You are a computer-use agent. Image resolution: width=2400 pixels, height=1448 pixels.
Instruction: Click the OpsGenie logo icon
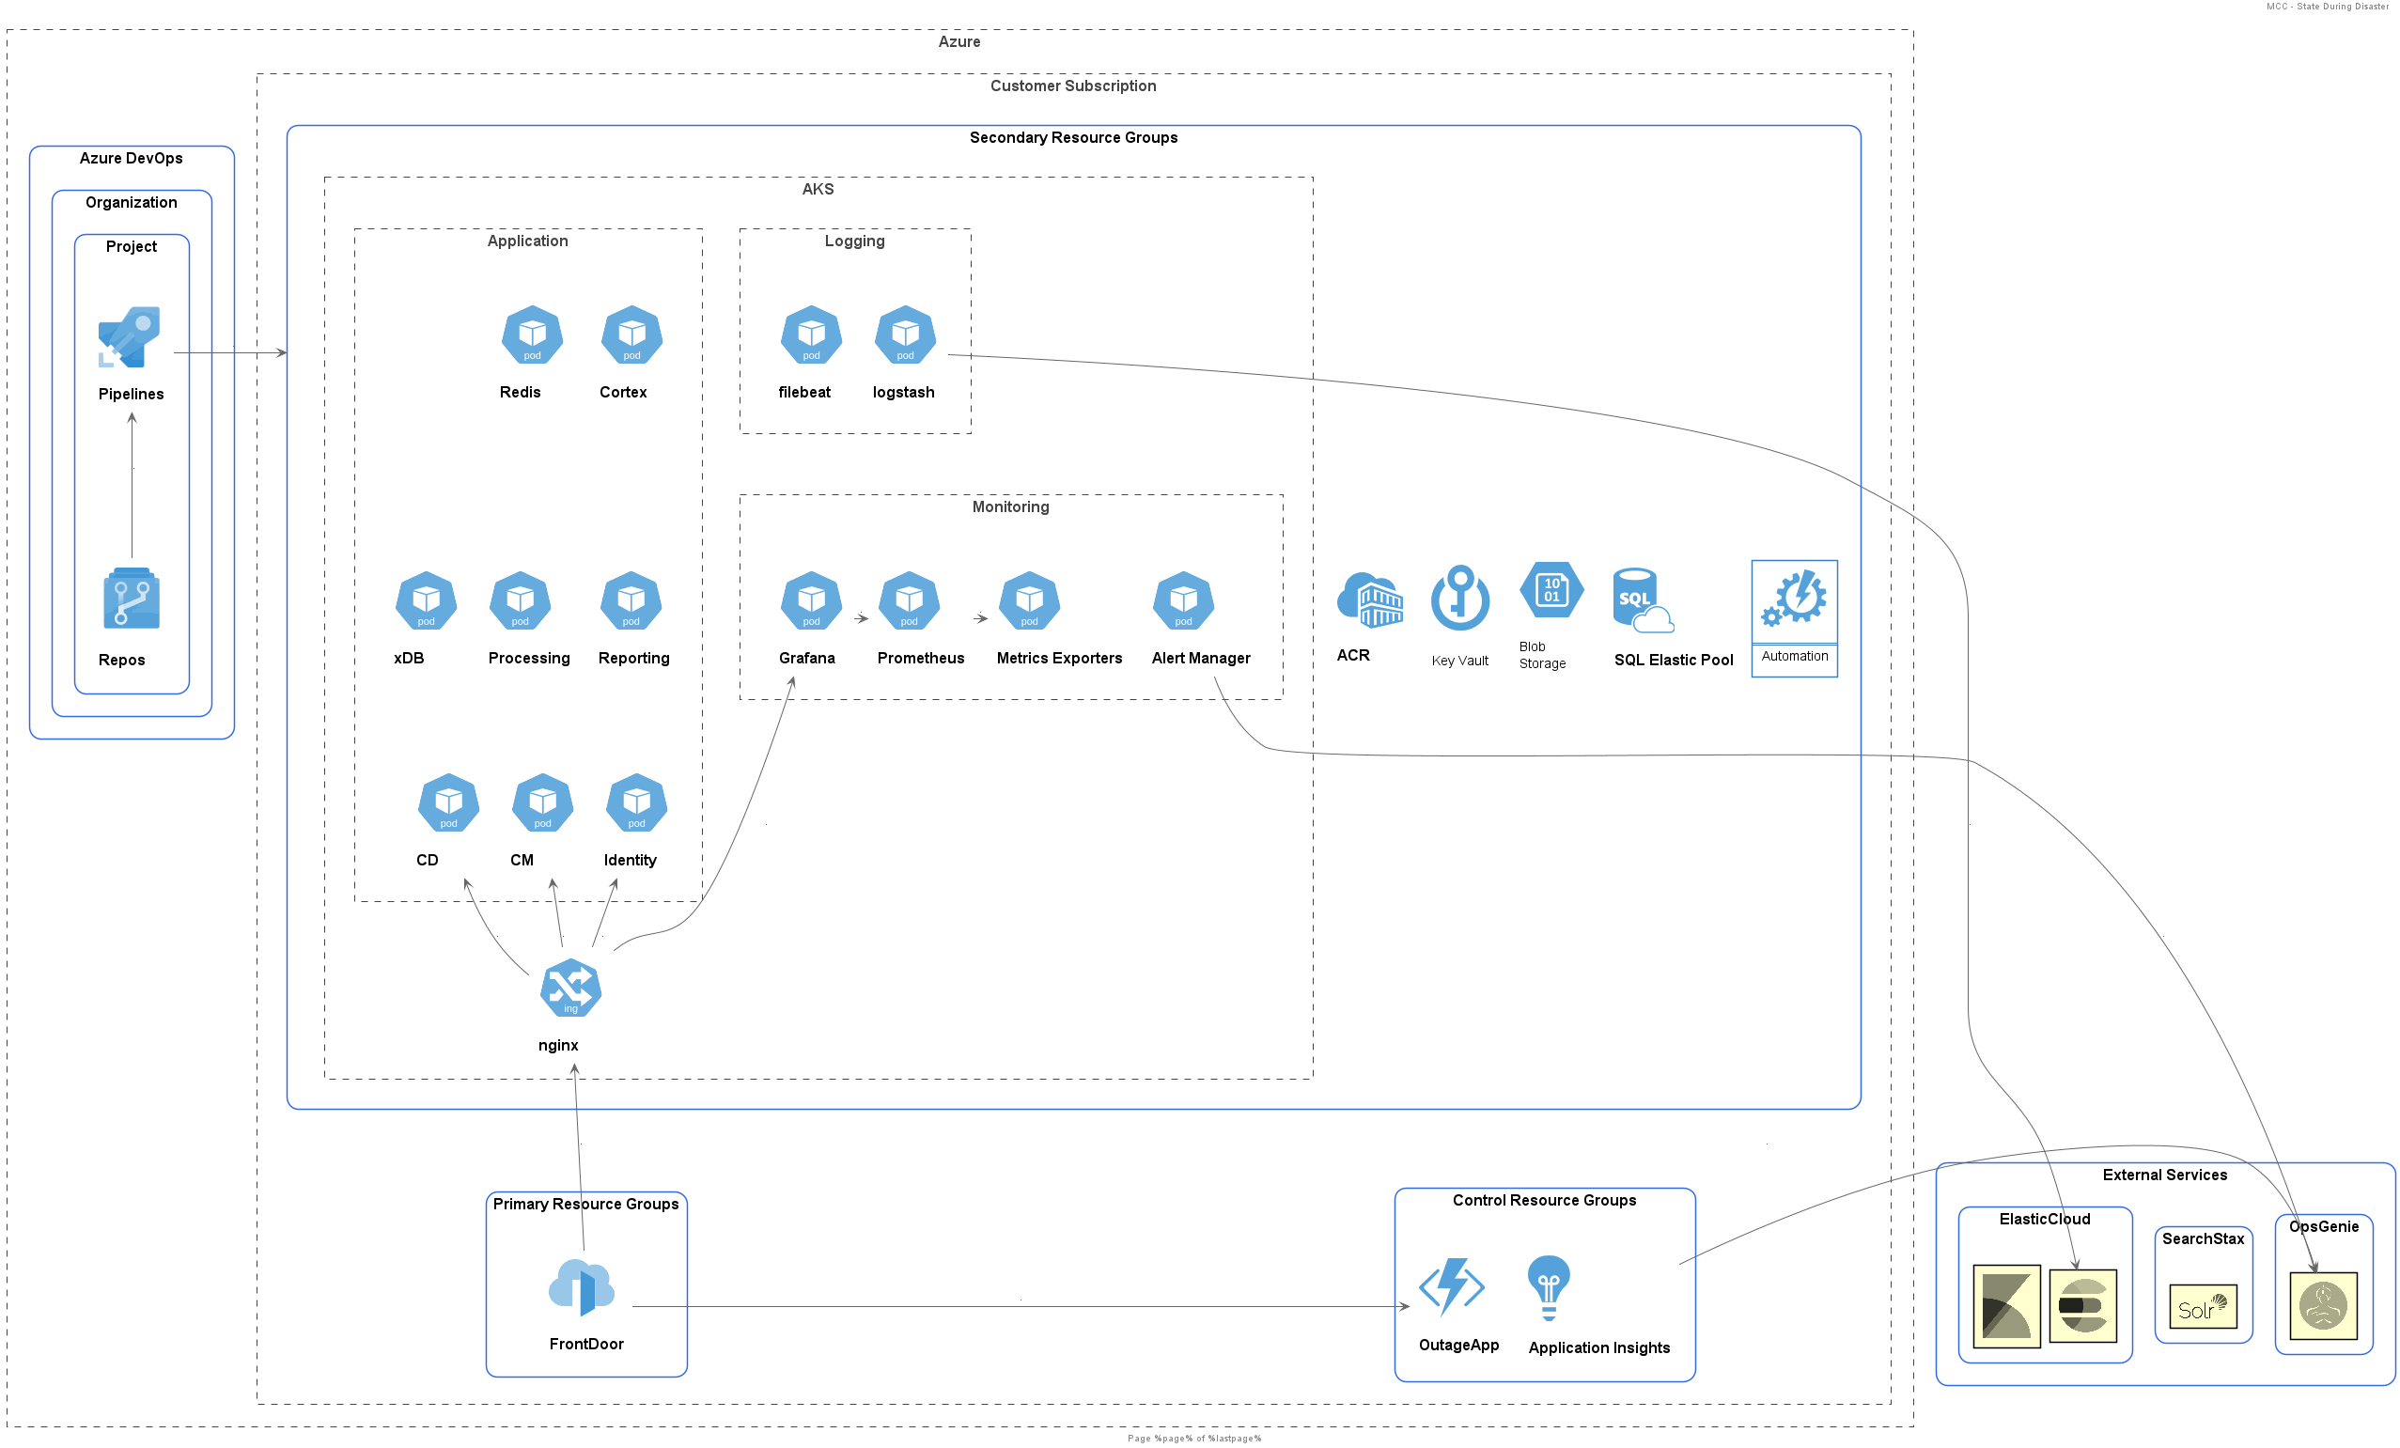pyautogui.click(x=2323, y=1306)
